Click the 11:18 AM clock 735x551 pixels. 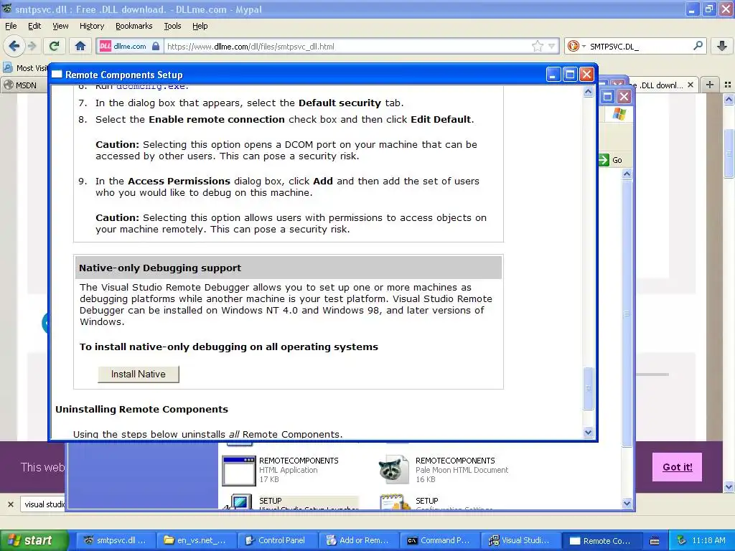[x=708, y=541]
